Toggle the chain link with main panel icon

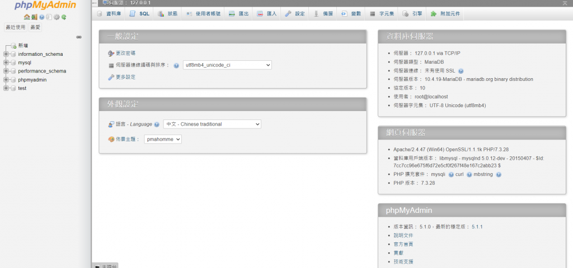click(x=78, y=37)
